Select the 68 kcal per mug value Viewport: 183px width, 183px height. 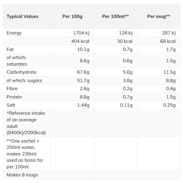click(x=168, y=41)
